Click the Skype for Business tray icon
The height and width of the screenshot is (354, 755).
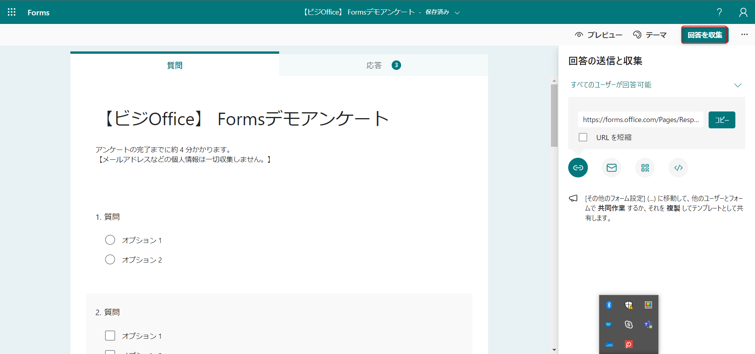pyautogui.click(x=629, y=325)
